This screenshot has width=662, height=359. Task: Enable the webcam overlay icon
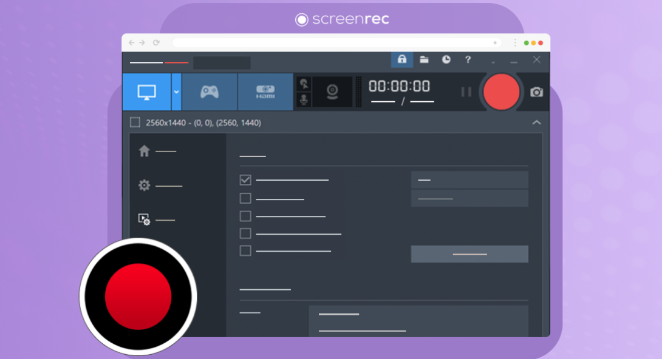click(x=332, y=92)
